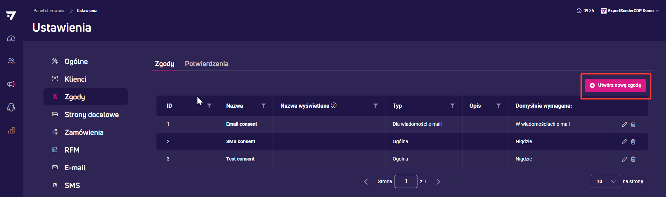Image resolution: width=666 pixels, height=197 pixels.
Task: Open the customers people icon in sidebar
Action: click(x=11, y=61)
